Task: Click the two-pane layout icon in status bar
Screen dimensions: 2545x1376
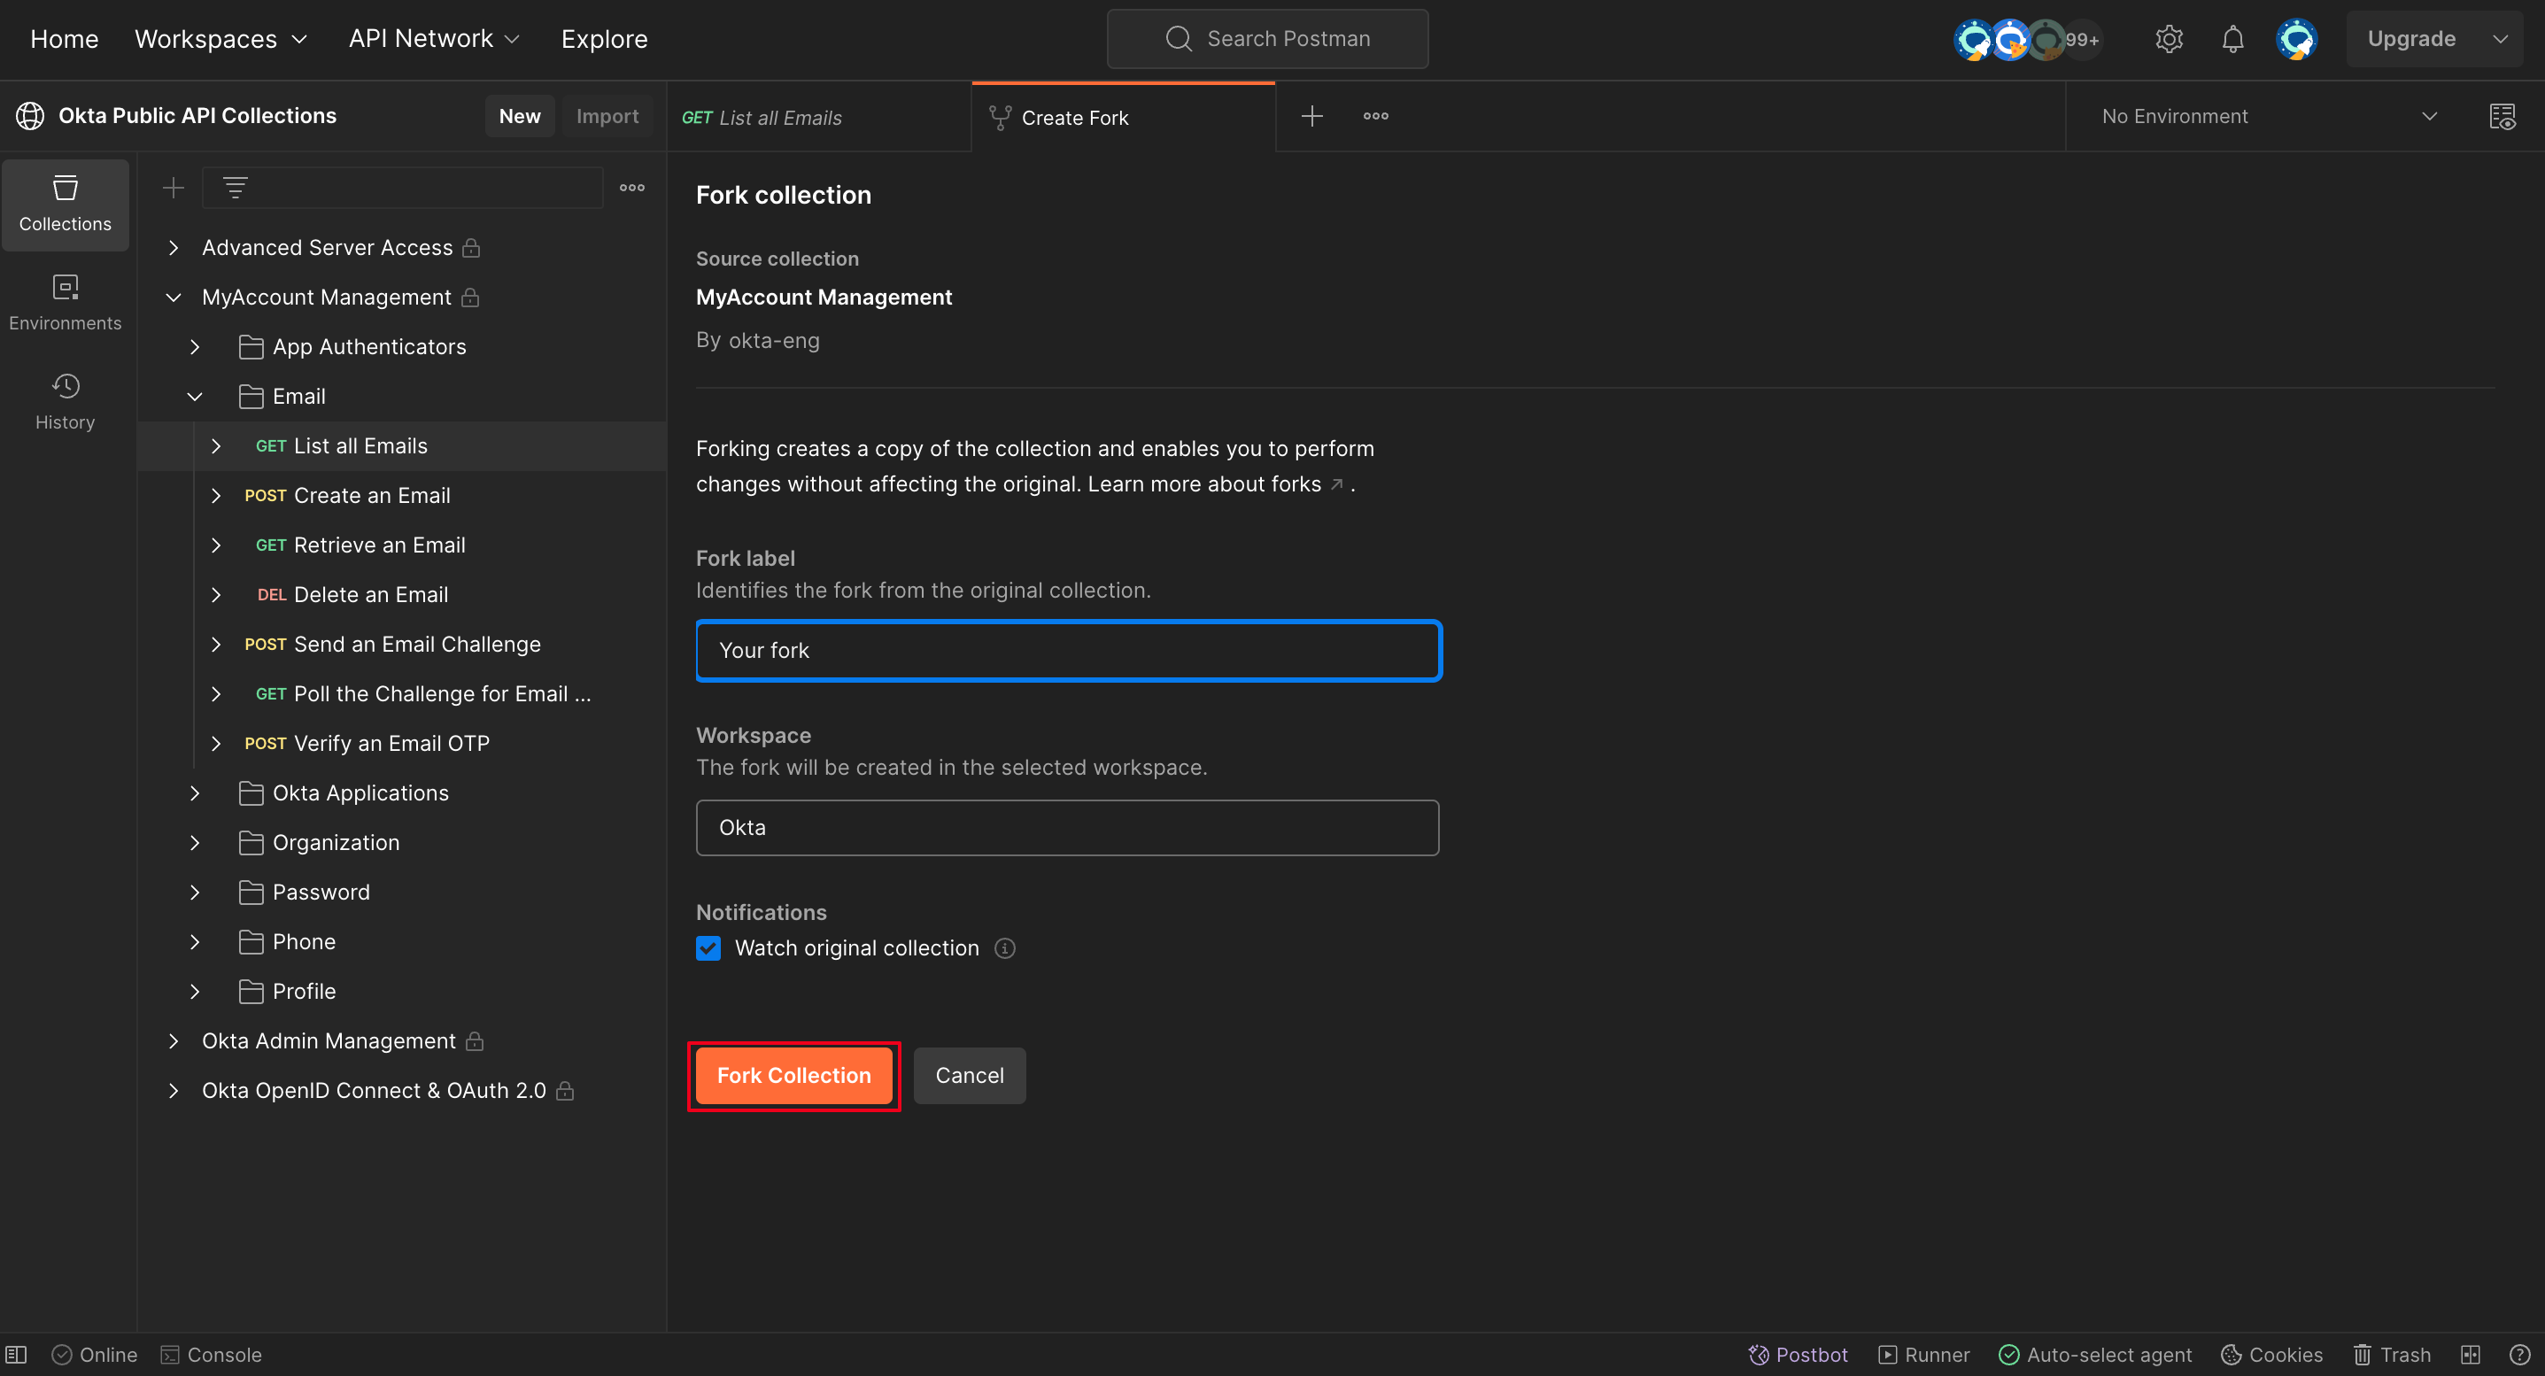Action: (x=2471, y=1354)
